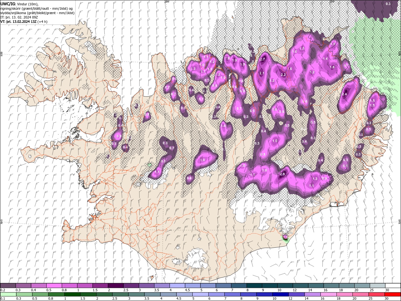This screenshot has width=401, height=301.
Task: Click the 1.6 precipitation value label
Action: 289,69
